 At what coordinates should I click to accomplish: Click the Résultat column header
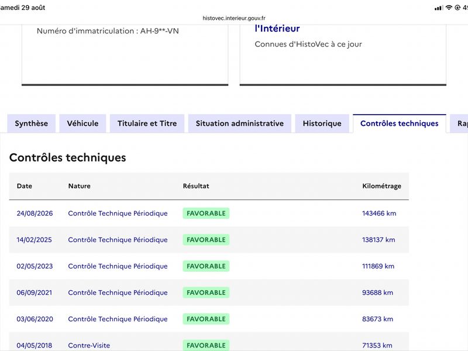[196, 186]
